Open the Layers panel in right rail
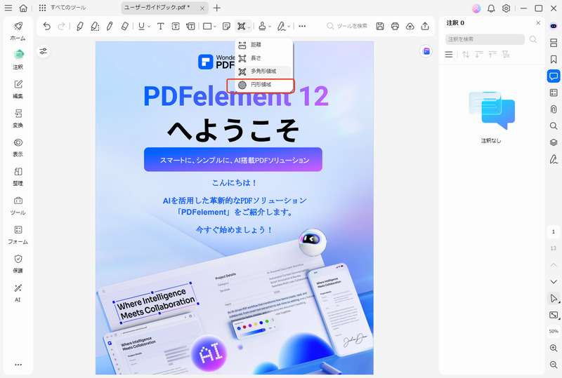The height and width of the screenshot is (378, 562). click(x=554, y=142)
